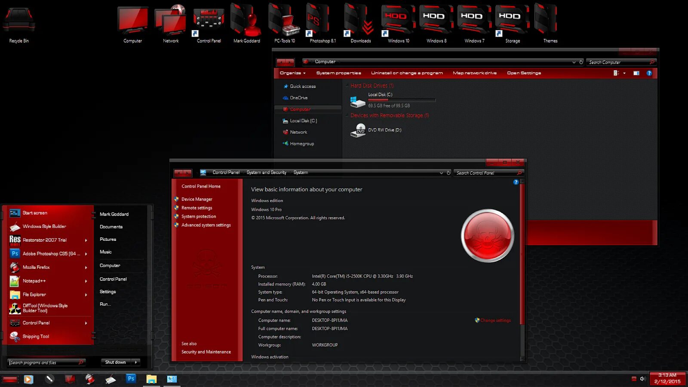The width and height of the screenshot is (688, 387).
Task: Open Settings from the start menu
Action: click(108, 292)
